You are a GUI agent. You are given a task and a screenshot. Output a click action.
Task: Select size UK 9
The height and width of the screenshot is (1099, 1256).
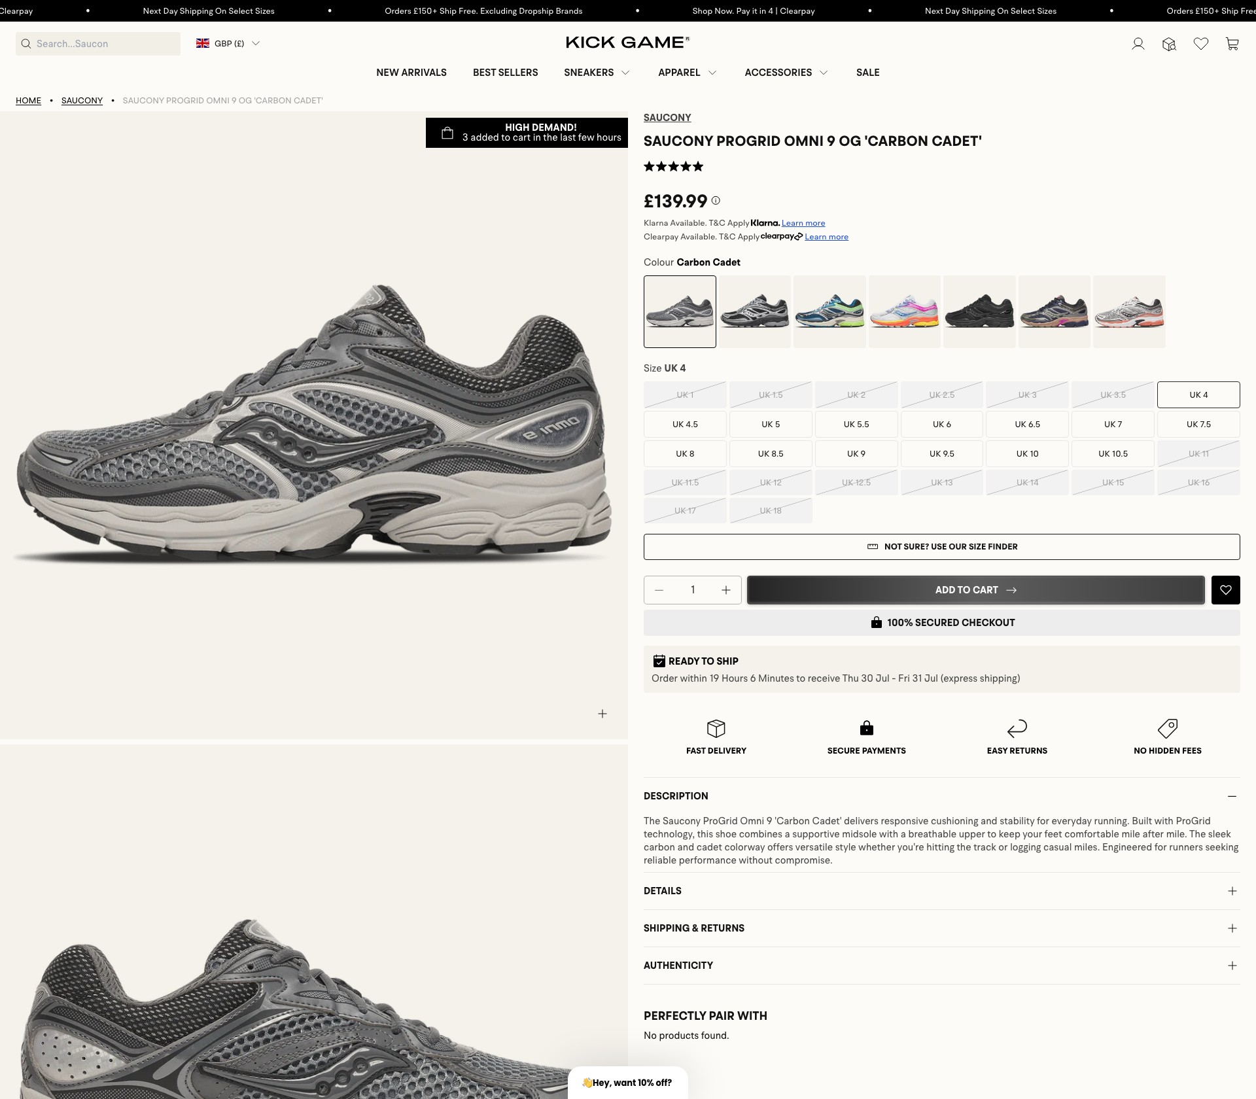coord(856,453)
